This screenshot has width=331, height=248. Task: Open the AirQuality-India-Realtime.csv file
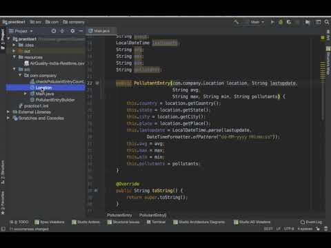[54, 63]
